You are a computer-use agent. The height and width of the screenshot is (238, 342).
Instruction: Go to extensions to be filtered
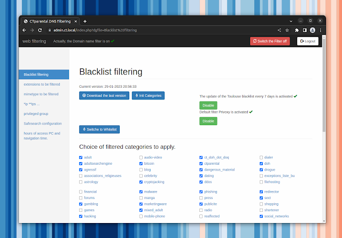click(42, 84)
